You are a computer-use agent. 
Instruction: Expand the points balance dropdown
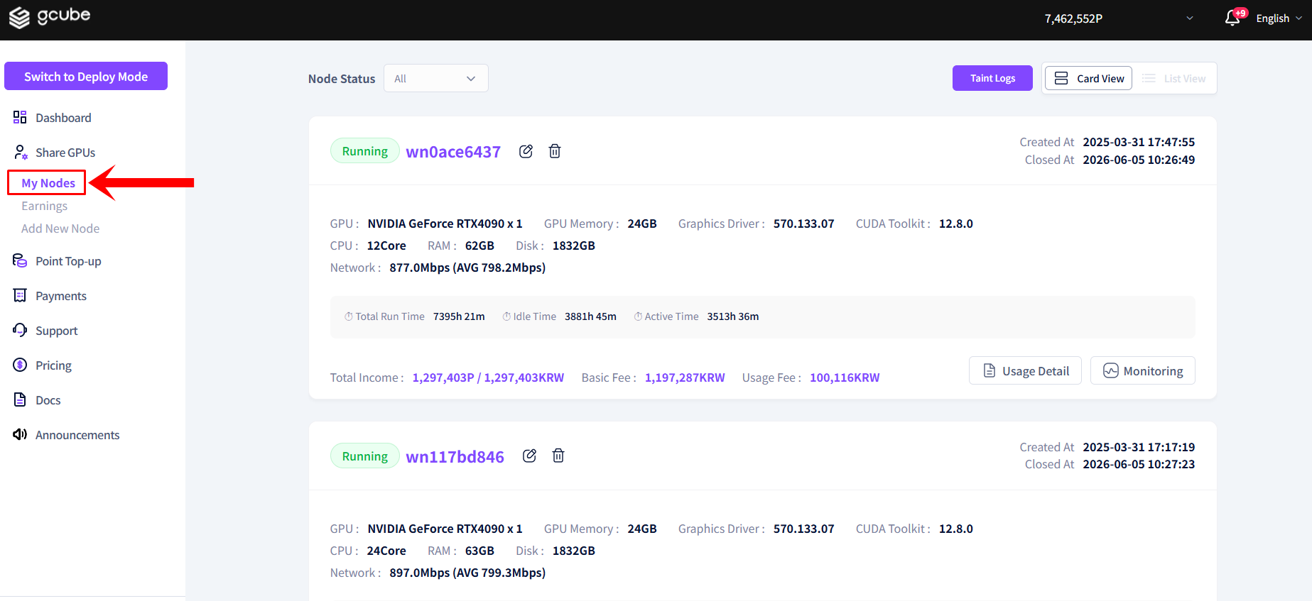pyautogui.click(x=1190, y=18)
